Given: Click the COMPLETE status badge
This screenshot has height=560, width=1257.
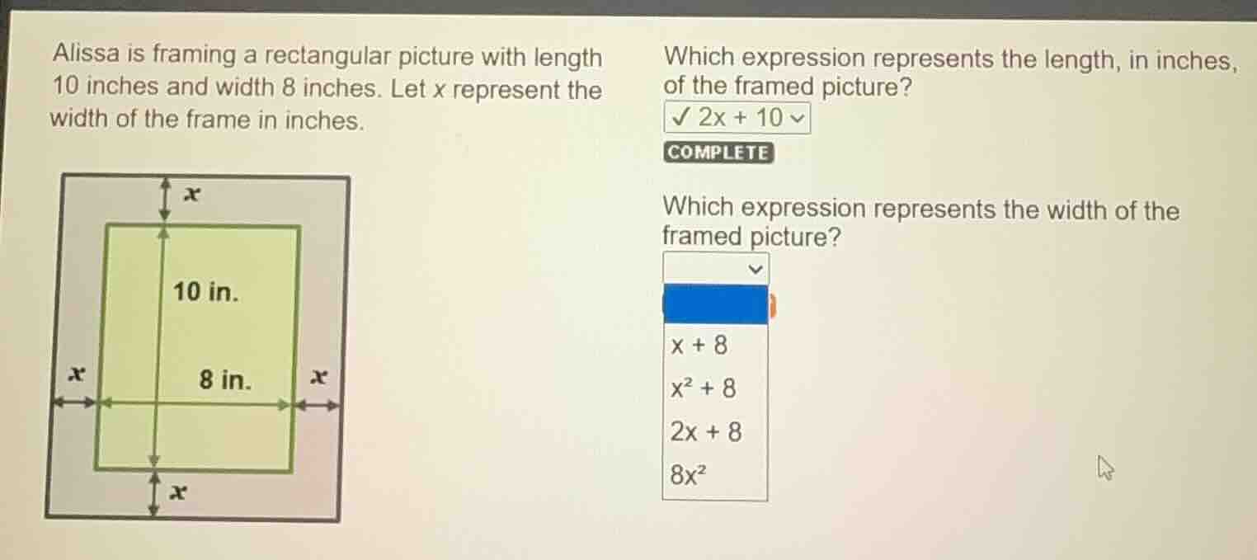Looking at the screenshot, I should [x=718, y=153].
